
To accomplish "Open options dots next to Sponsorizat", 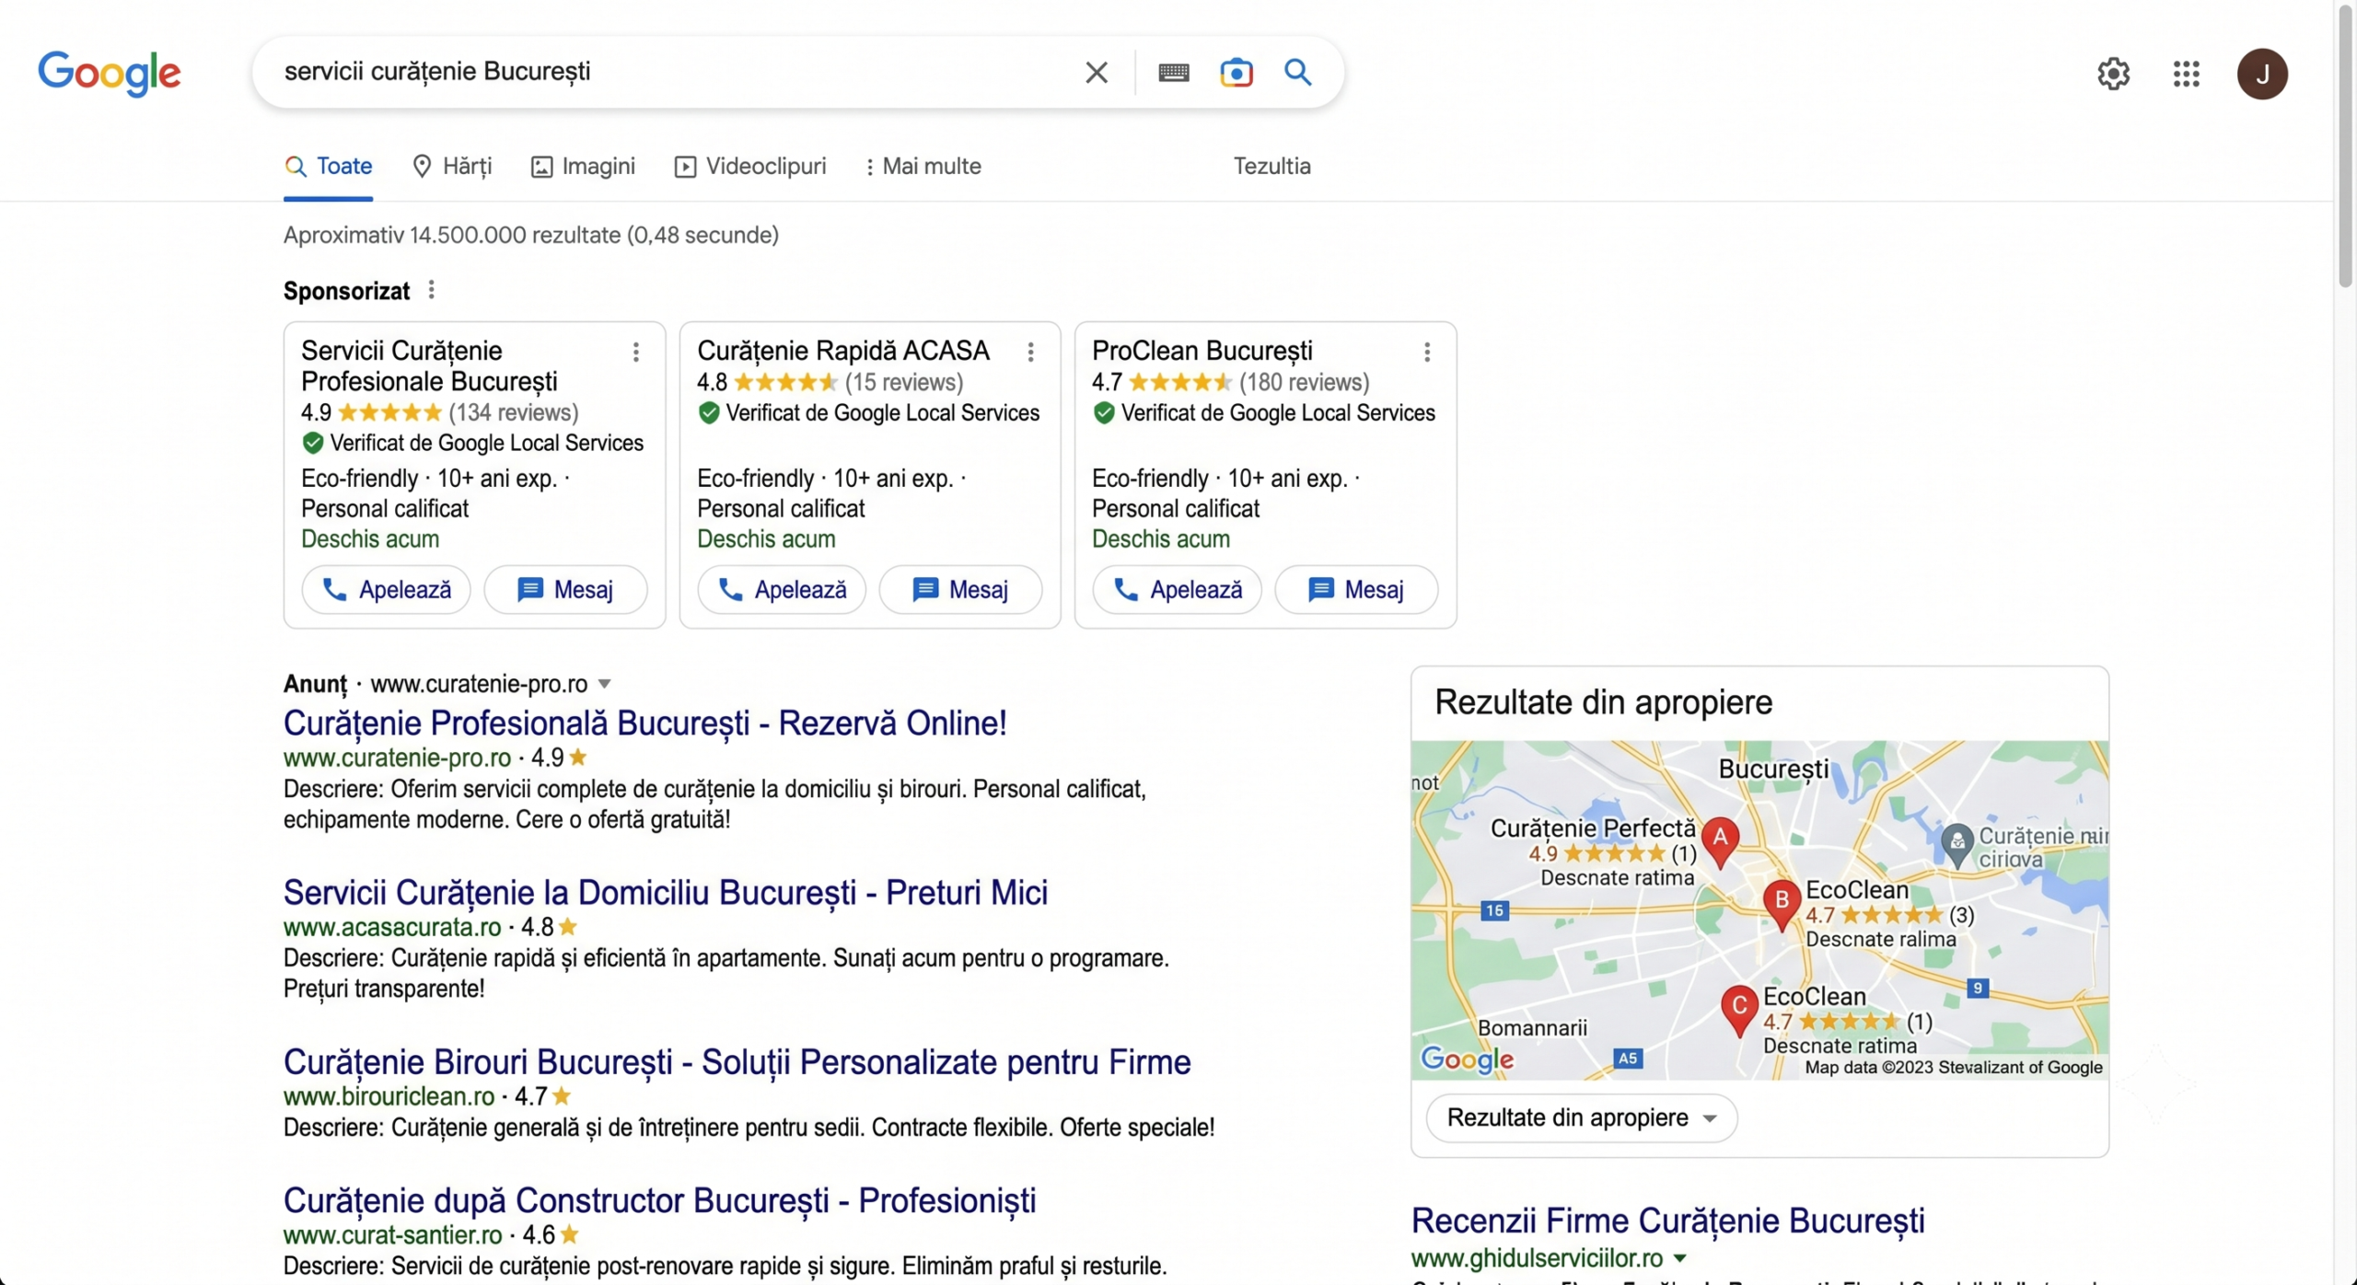I will coord(431,290).
